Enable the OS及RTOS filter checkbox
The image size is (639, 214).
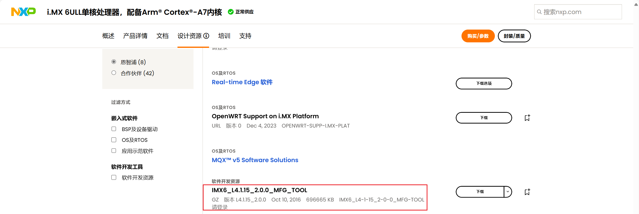pos(114,140)
